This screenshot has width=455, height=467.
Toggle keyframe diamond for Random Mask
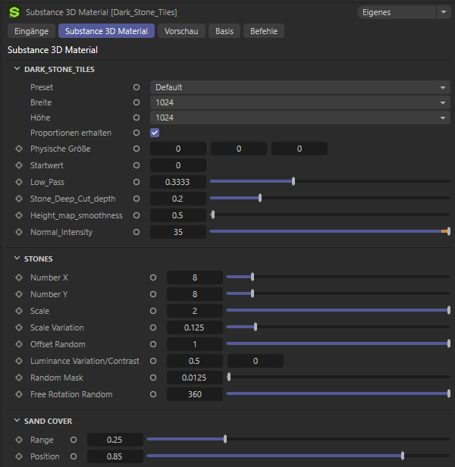click(19, 378)
